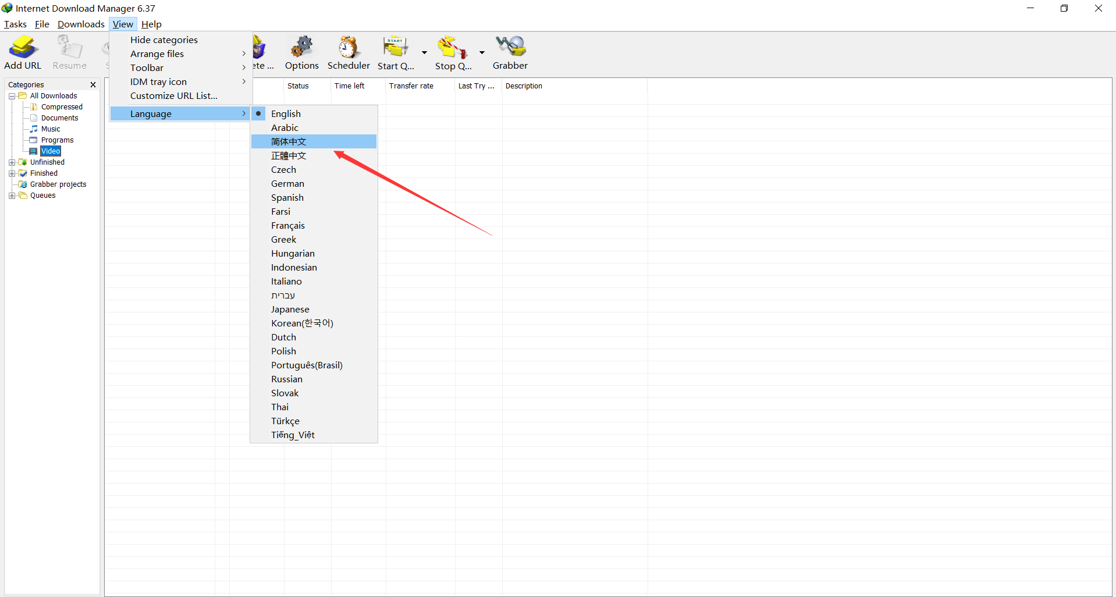
Task: Open the Tasks menu
Action: [x=15, y=24]
